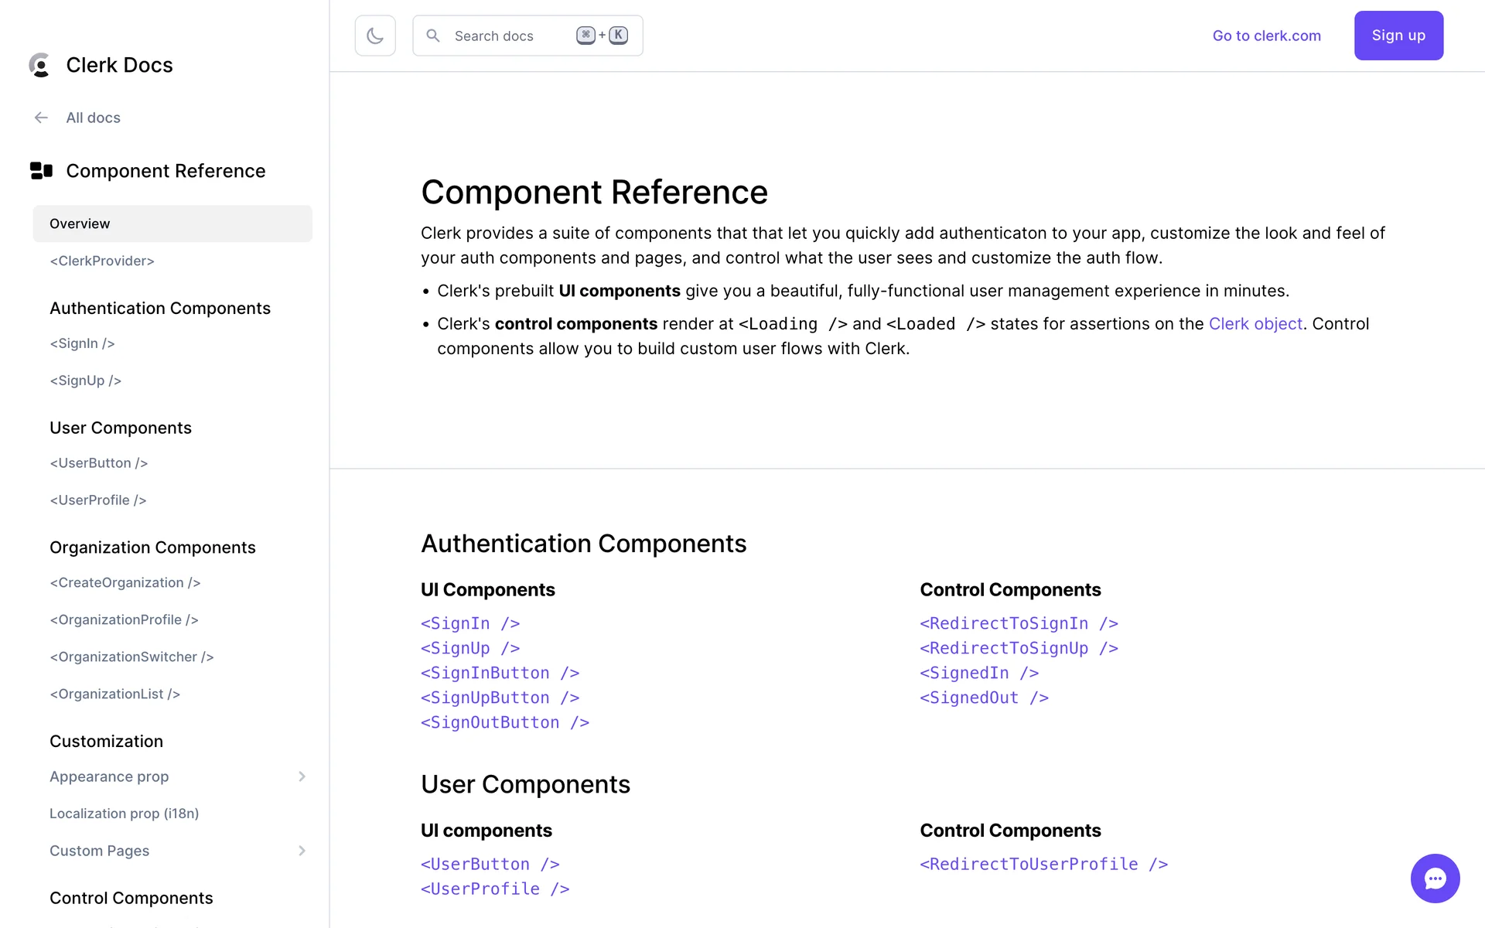Open <RedirectToSignIn /> control component link
The width and height of the screenshot is (1485, 928).
click(x=1019, y=623)
